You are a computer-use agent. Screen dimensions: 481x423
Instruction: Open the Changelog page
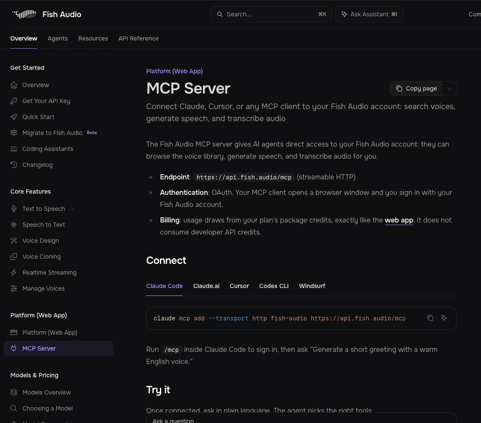click(37, 165)
